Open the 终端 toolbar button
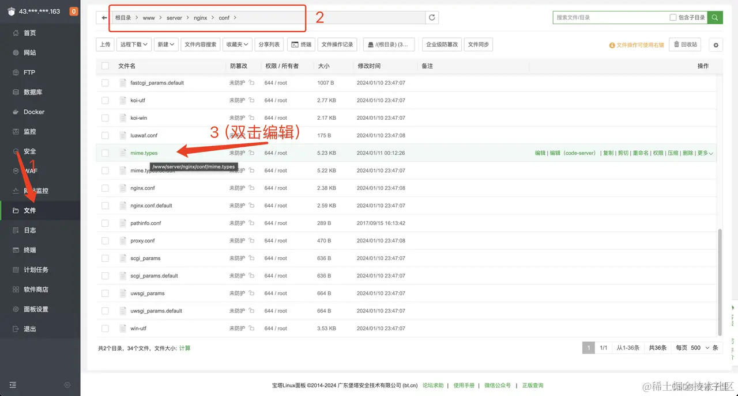This screenshot has width=738, height=396. point(302,45)
